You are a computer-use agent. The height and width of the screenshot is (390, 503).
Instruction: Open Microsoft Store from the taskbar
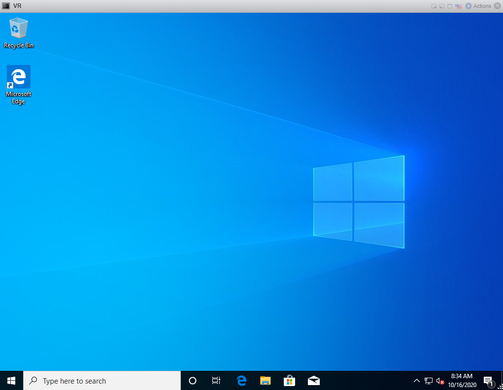(289, 381)
